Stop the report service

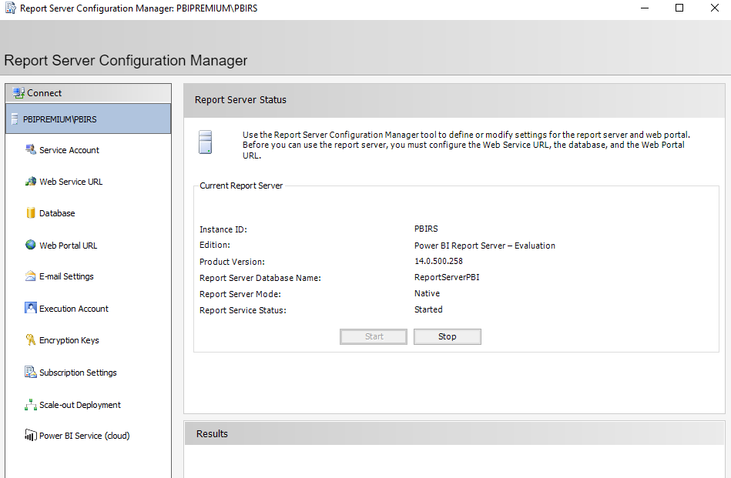[447, 336]
